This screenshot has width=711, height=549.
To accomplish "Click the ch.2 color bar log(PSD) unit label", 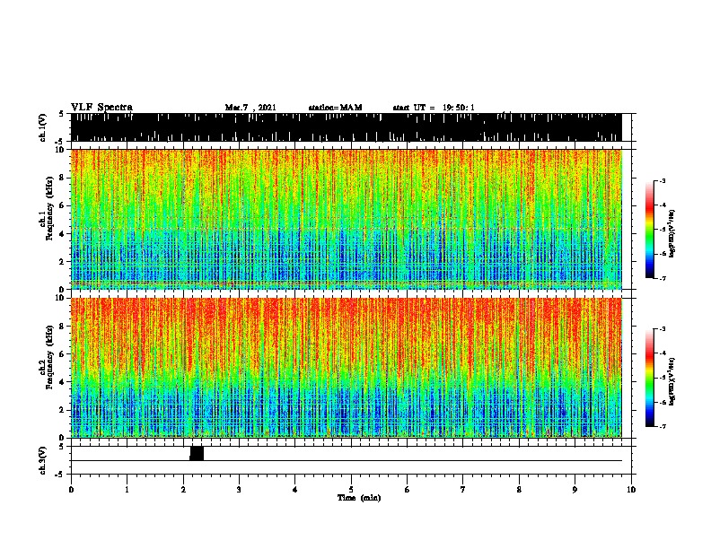I will 672,381.
